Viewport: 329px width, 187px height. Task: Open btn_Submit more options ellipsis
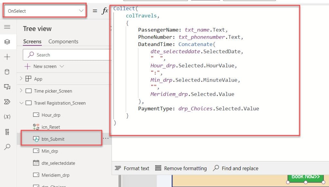tap(106, 138)
